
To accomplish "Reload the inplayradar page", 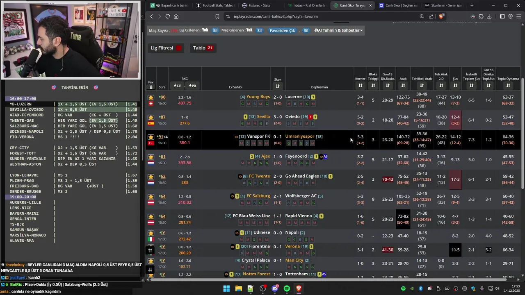I will pyautogui.click(x=168, y=16).
